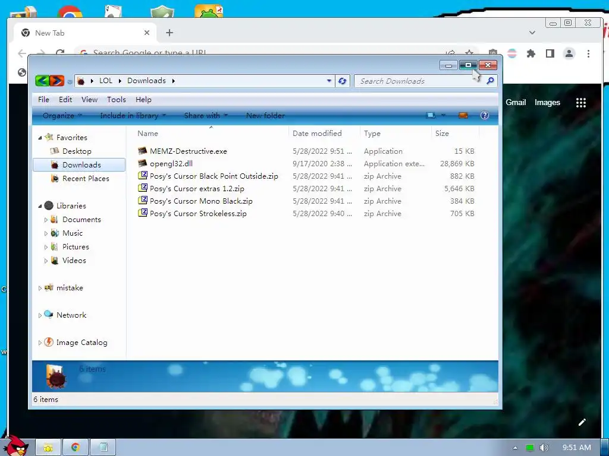Screen dimensions: 609x456
Task: Open the Share with dropdown
Action: point(205,116)
